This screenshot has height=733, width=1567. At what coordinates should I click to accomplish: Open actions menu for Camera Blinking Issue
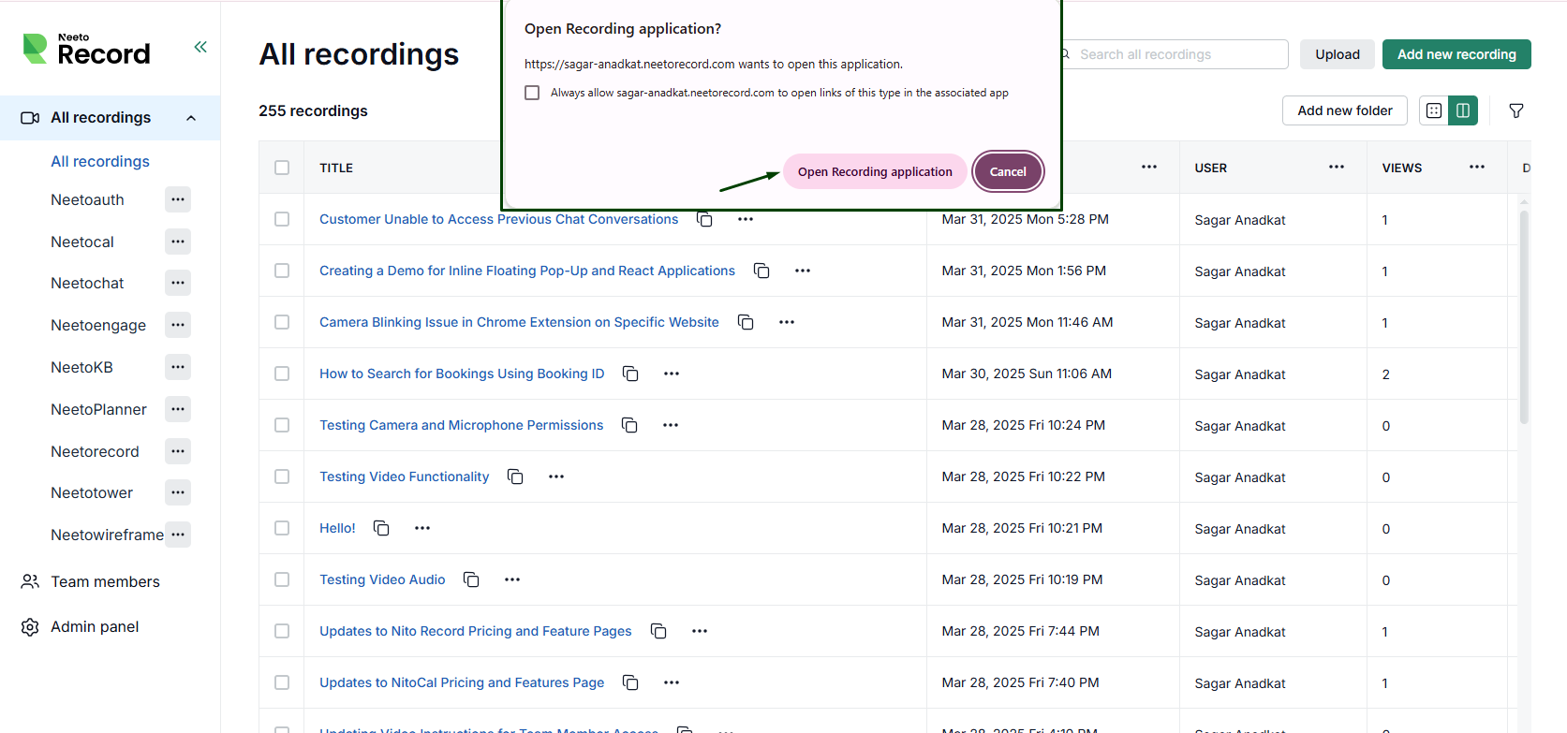[x=787, y=322]
